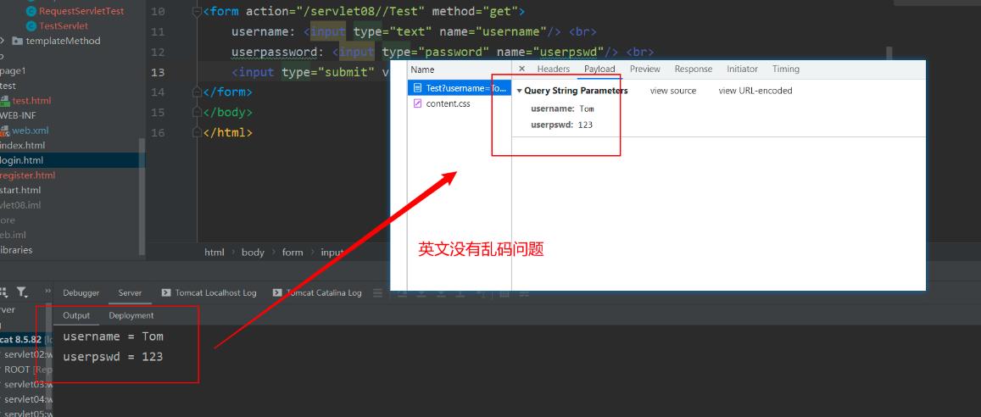
Task: Switch to the Headers tab in DevTools
Action: (x=554, y=69)
